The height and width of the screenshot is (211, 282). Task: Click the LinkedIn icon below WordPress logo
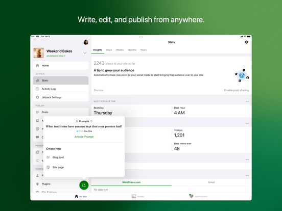pyautogui.click(x=240, y=81)
